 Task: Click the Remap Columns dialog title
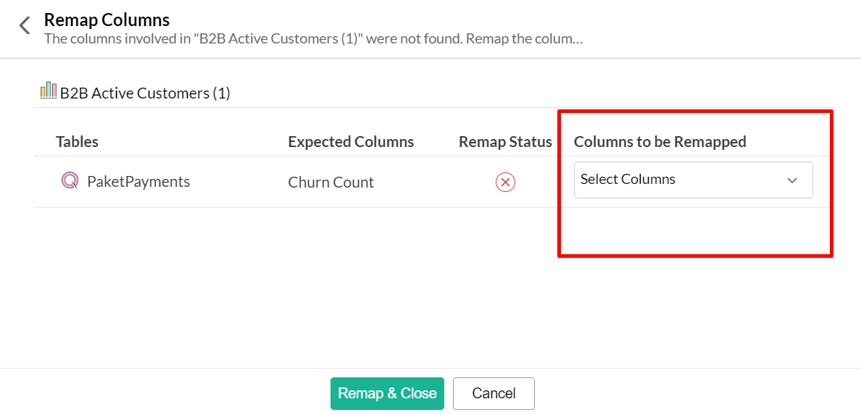pyautogui.click(x=107, y=20)
